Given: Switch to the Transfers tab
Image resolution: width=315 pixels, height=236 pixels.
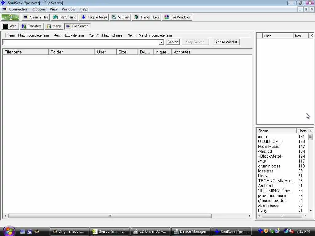Looking at the screenshot, I should point(32,26).
